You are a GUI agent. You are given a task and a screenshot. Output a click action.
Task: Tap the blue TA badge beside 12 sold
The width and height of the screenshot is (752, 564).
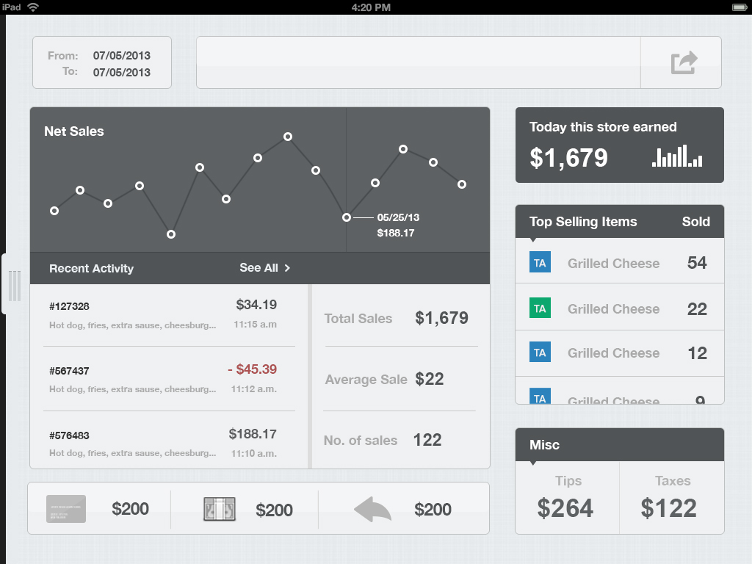click(540, 352)
